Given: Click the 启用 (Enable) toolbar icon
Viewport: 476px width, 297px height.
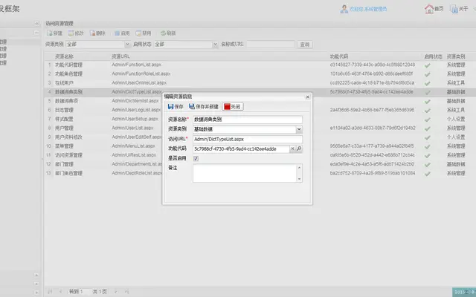Looking at the screenshot, I should pyautogui.click(x=118, y=33).
